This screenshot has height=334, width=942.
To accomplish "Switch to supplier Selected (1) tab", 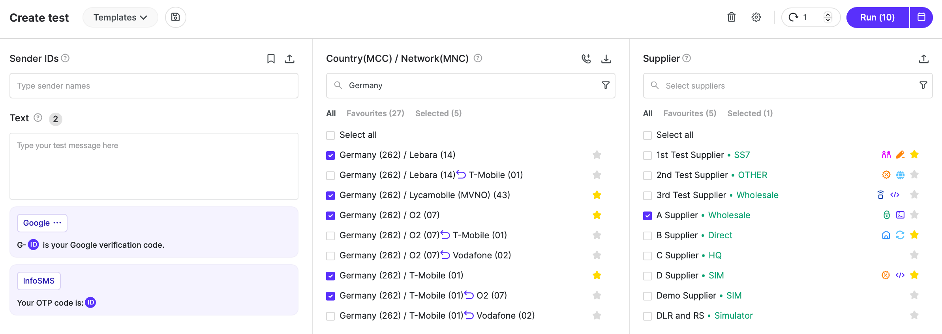I will point(750,113).
